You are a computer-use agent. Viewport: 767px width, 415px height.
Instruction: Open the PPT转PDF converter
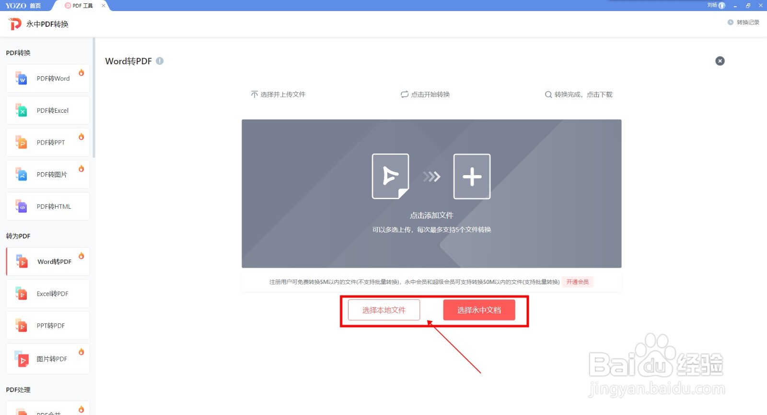click(x=48, y=325)
